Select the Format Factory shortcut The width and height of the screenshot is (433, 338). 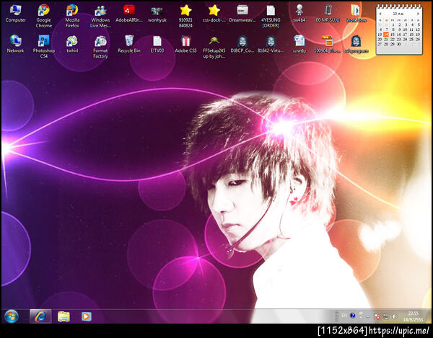point(100,46)
